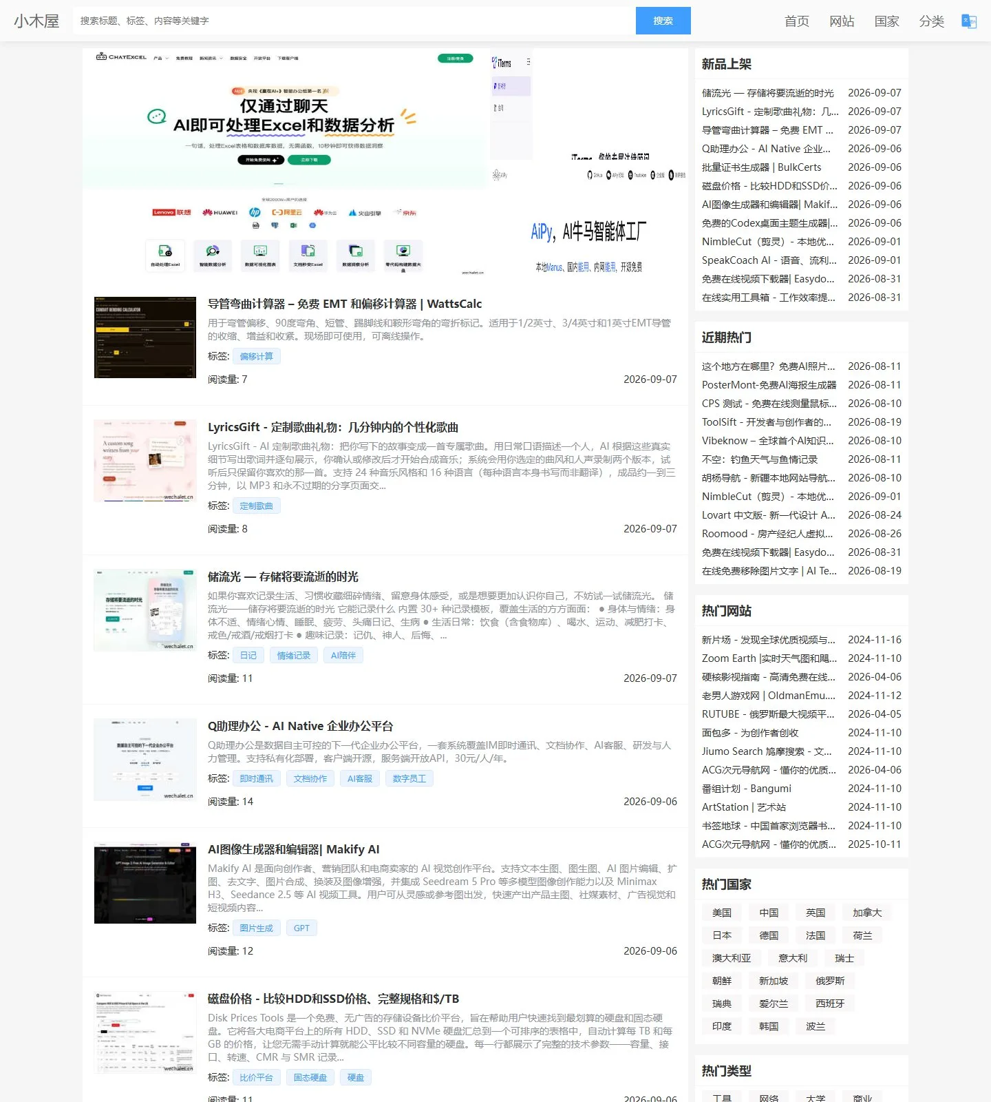This screenshot has height=1102, width=991.
Task: Open the 磁盘价格 比较HDD和SSD价格 article title
Action: click(x=333, y=999)
